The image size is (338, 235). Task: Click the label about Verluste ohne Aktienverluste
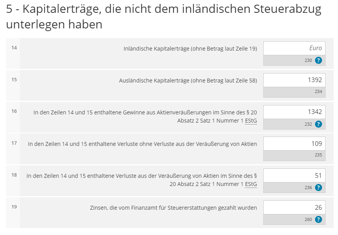coord(142,144)
